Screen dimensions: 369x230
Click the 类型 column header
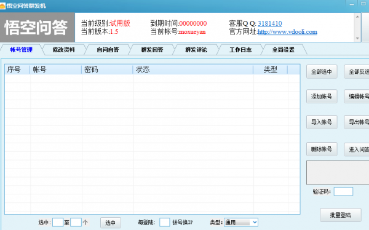(x=271, y=69)
